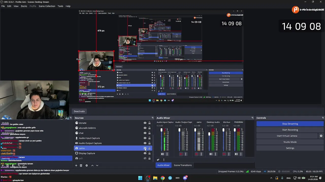Open Audio Input Capture mixer options menu
This screenshot has width=325, height=182.
(x=167, y=154)
